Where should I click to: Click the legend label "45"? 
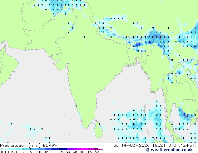pos(89,152)
